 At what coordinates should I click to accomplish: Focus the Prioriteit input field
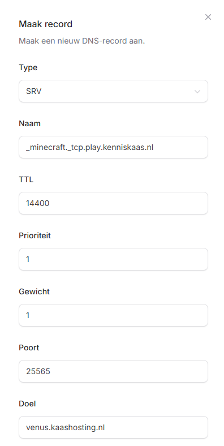(114, 259)
